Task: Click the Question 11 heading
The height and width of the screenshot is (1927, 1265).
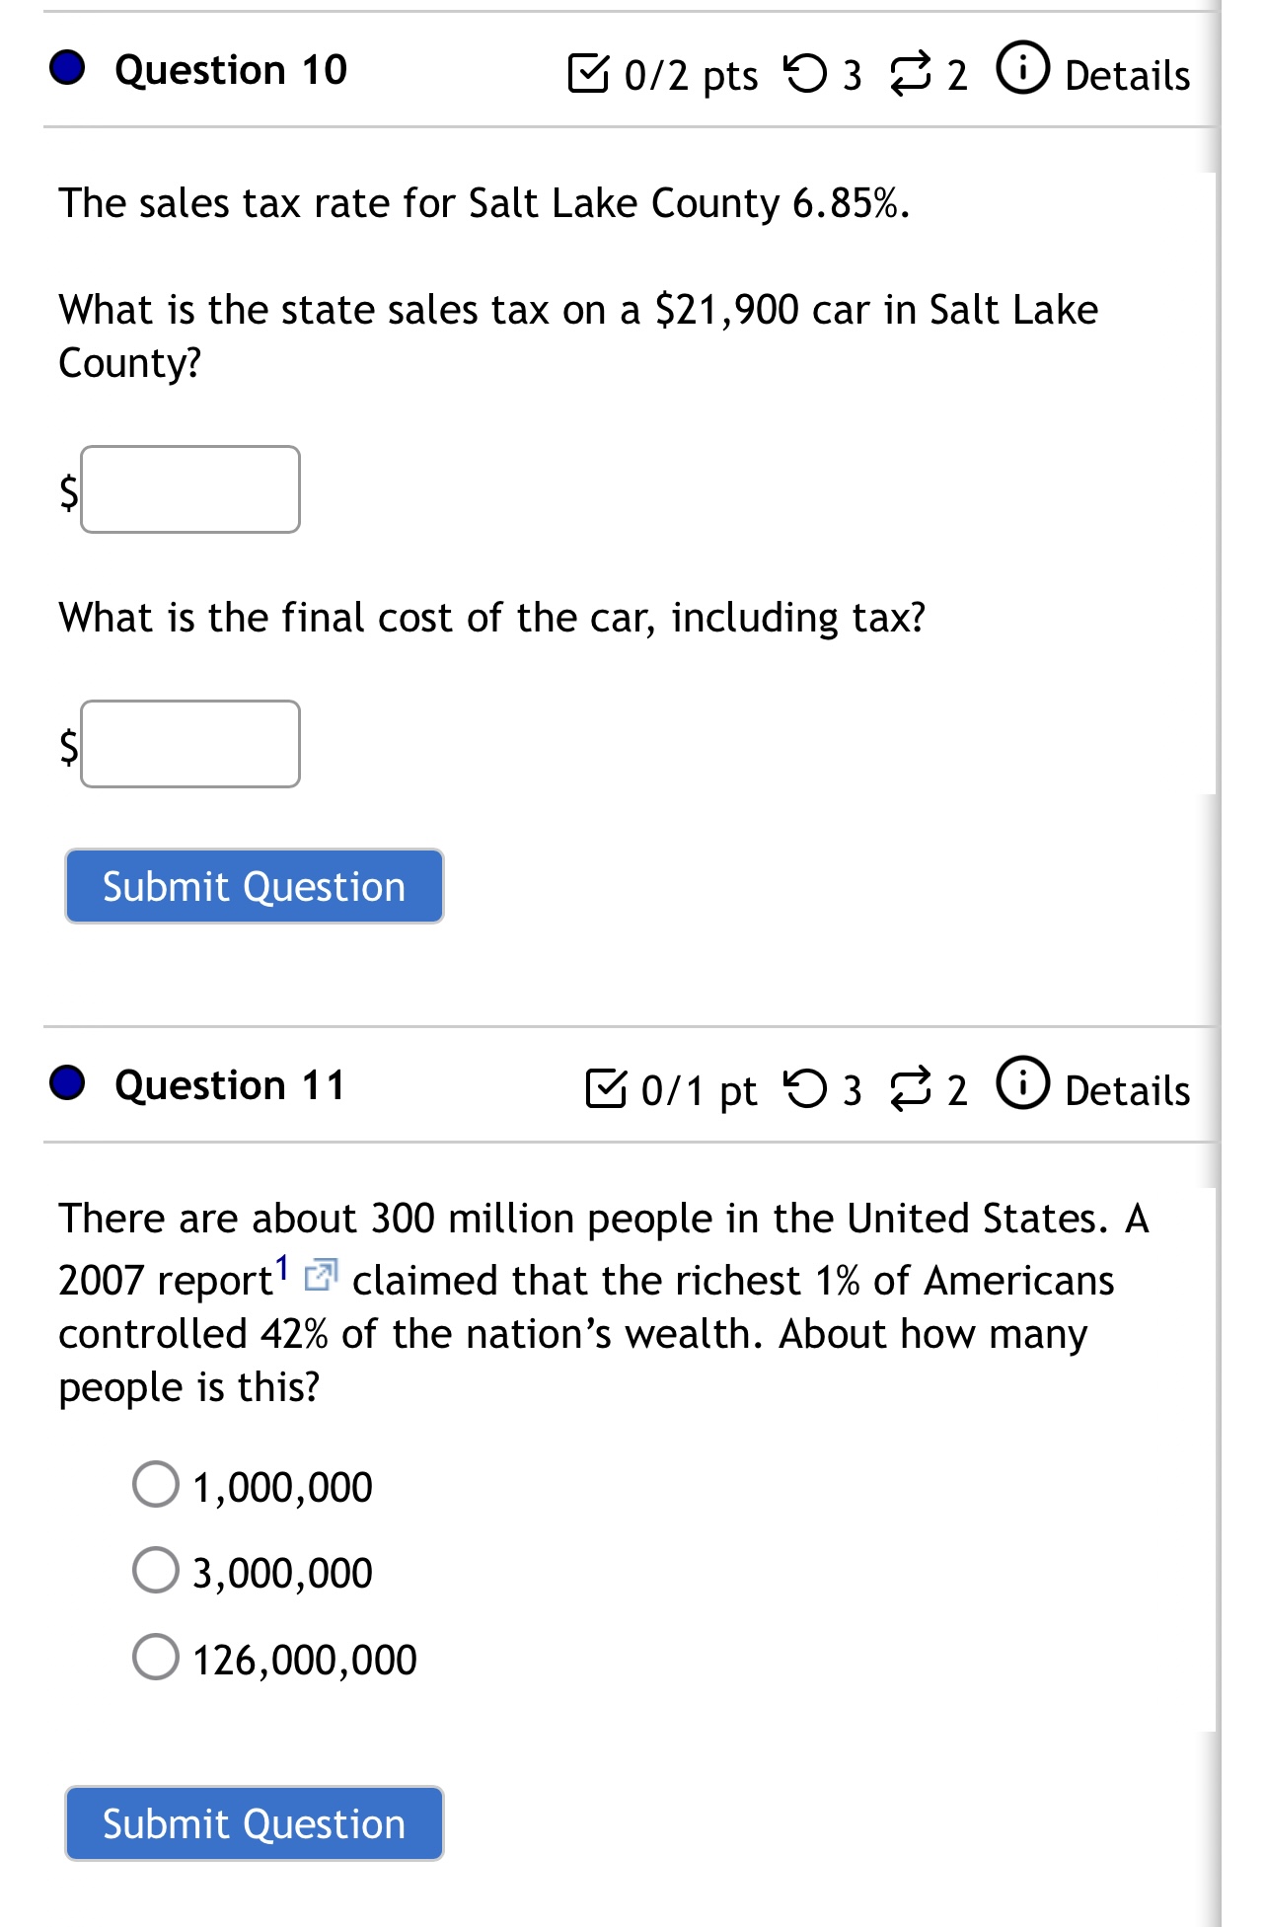Action: (x=229, y=1085)
